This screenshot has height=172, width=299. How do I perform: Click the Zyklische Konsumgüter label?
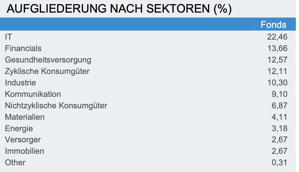click(x=47, y=71)
